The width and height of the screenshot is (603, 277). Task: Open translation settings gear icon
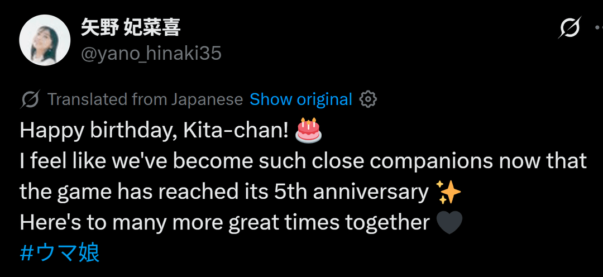(368, 99)
